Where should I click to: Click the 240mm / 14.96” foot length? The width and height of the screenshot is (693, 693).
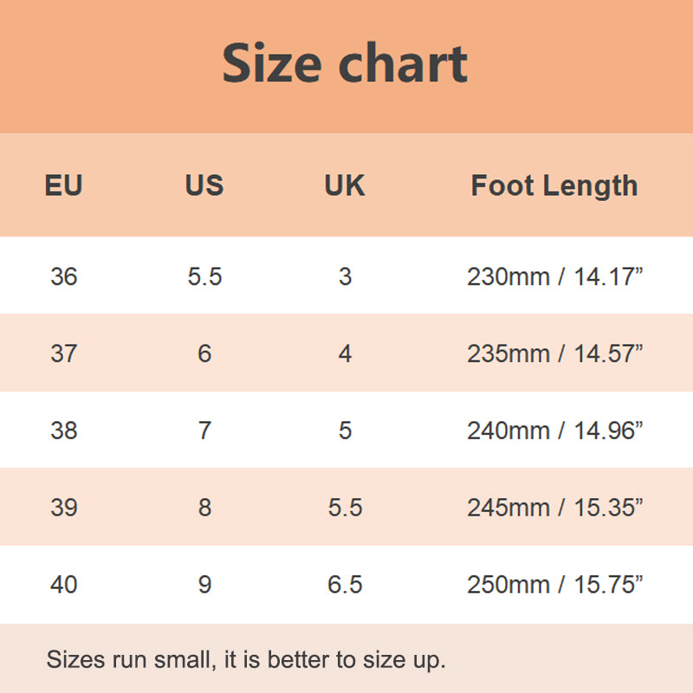click(554, 431)
